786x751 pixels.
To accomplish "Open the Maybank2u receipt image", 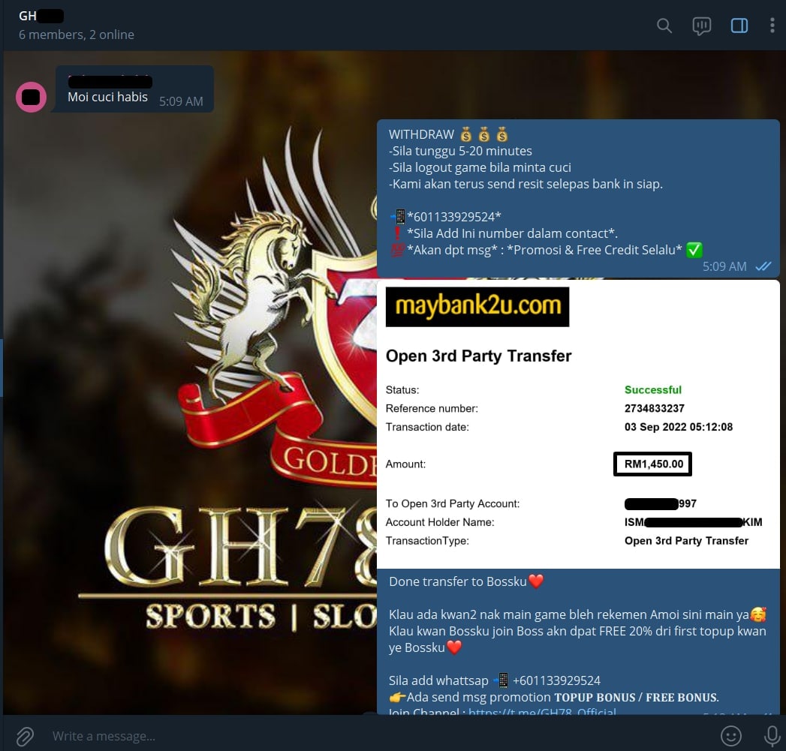I will coord(578,424).
